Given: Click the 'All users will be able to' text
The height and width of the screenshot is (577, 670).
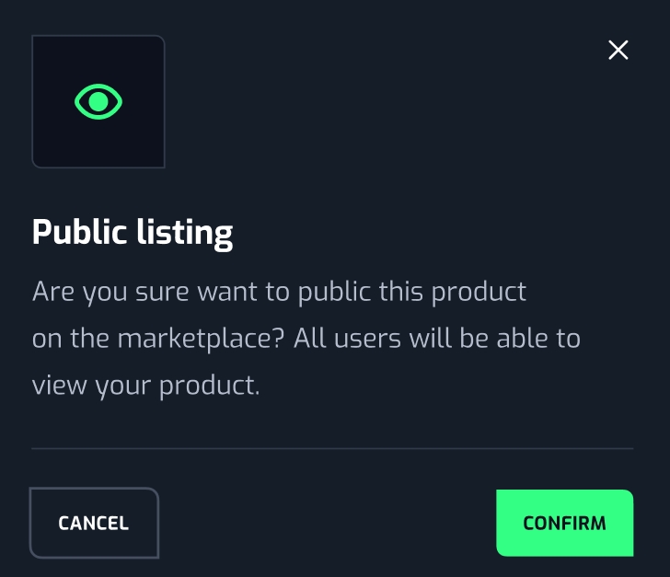Looking at the screenshot, I should (x=437, y=339).
